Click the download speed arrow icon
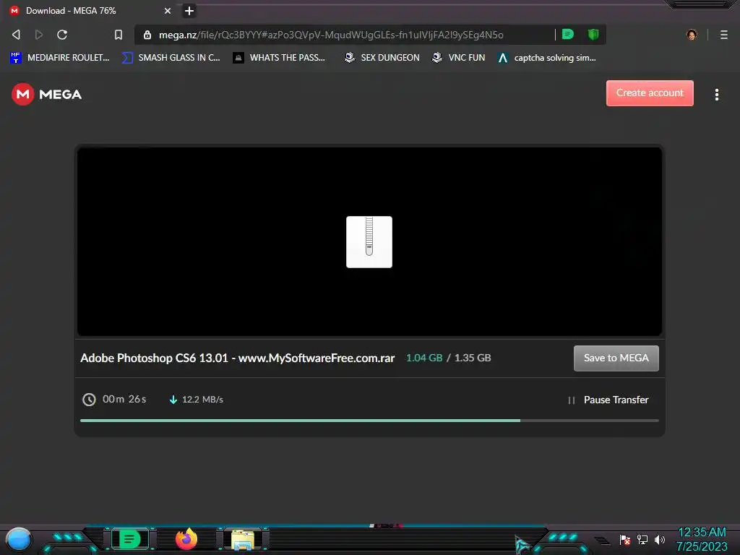This screenshot has height=555, width=740. coord(173,400)
